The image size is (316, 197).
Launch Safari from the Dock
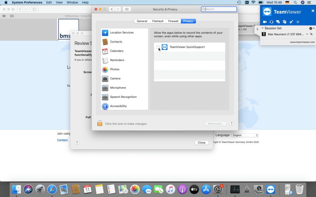click(52, 189)
